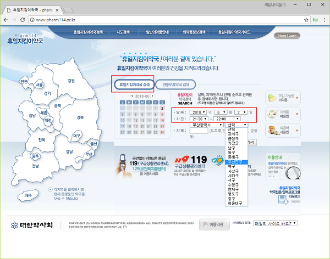Reload the page with the refresh icon

(23, 20)
